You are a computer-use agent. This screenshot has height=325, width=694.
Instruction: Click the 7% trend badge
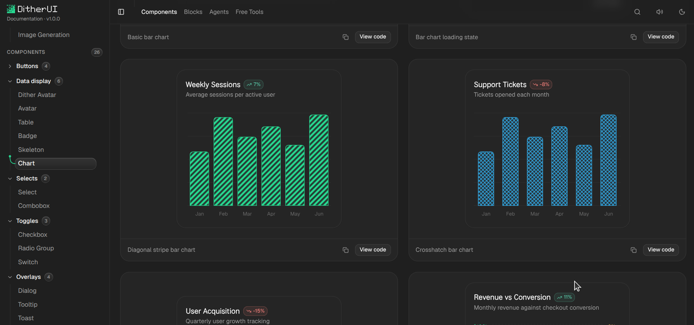point(254,85)
